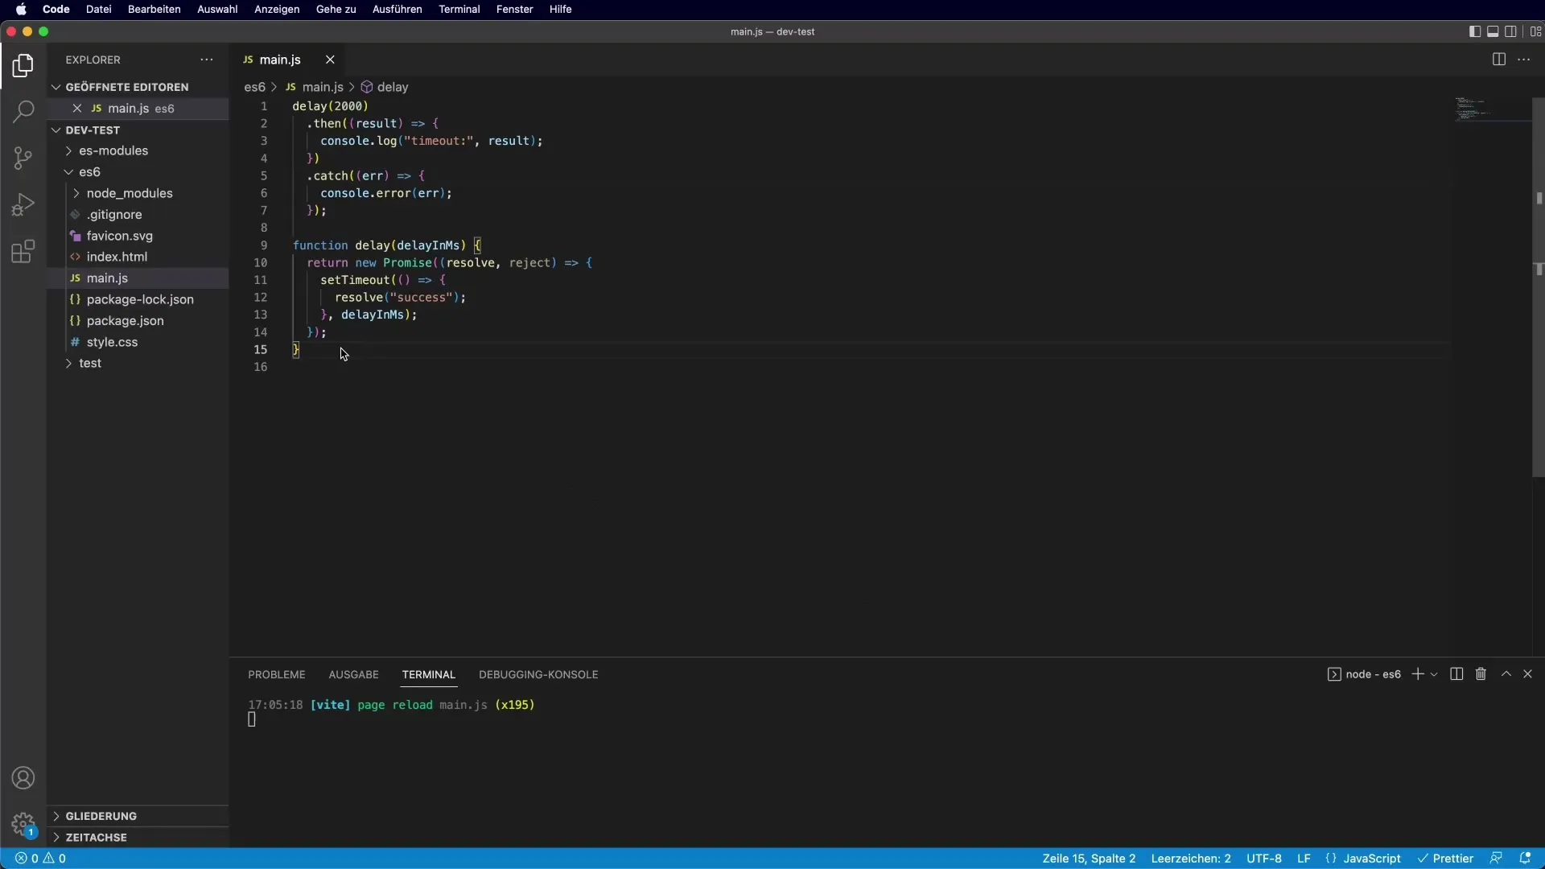Open the Terminal menu in menu bar

(x=459, y=9)
